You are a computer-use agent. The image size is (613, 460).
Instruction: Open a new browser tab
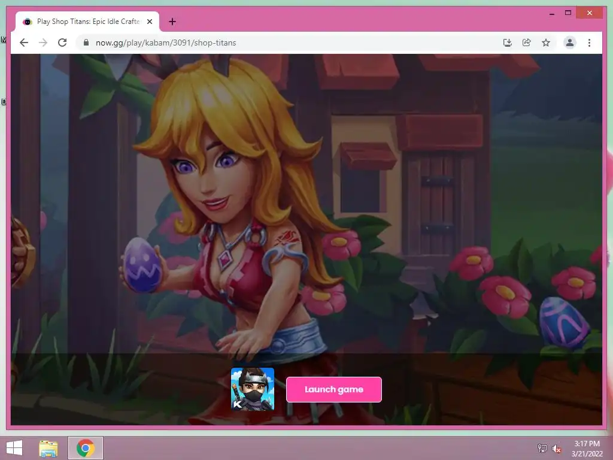[172, 22]
